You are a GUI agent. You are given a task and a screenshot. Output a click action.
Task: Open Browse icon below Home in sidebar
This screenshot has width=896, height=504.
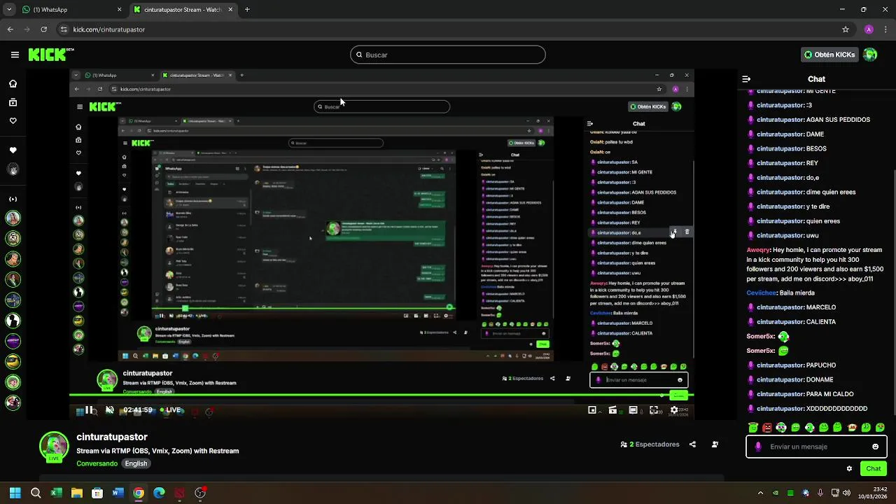(x=13, y=102)
